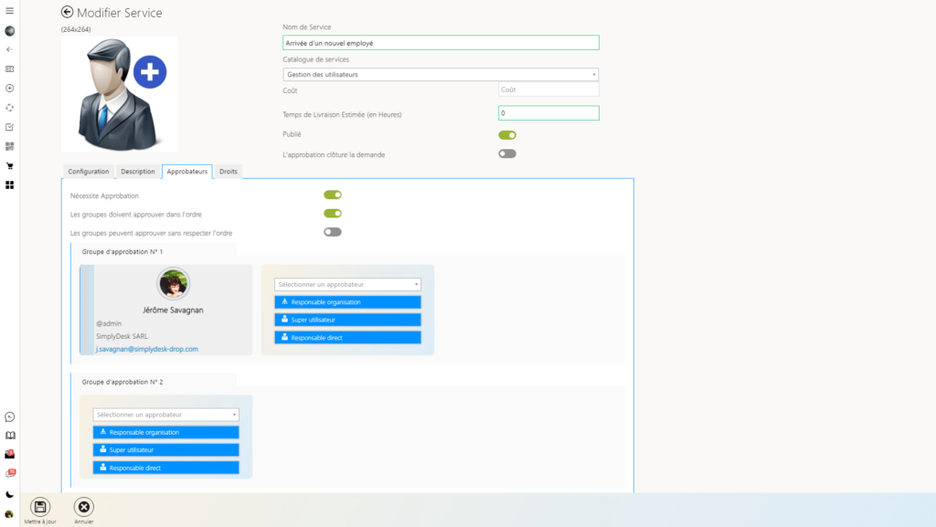Image resolution: width=936 pixels, height=527 pixels.
Task: Switch to the Description tab
Action: click(137, 171)
